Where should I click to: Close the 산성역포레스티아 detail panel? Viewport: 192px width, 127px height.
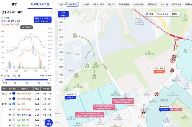(x=51, y=12)
